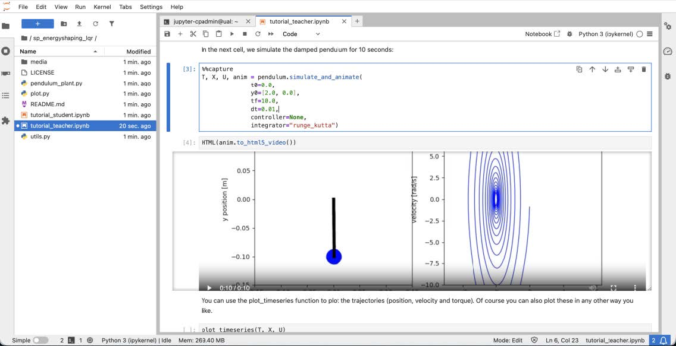Interrupt the kernel with the stop icon
The height and width of the screenshot is (346, 676).
[x=244, y=34]
